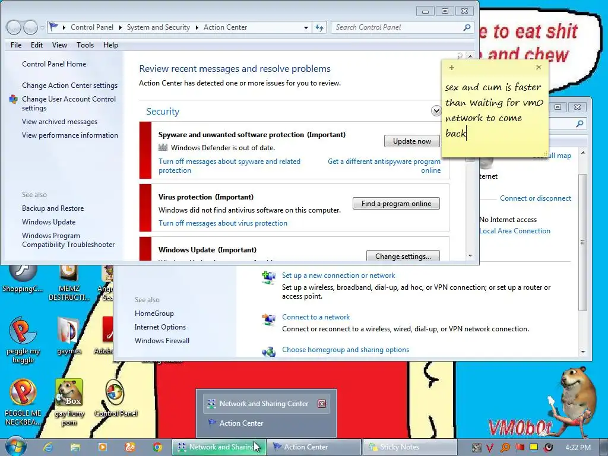Click the Forward arrow in Action Center

(x=30, y=27)
